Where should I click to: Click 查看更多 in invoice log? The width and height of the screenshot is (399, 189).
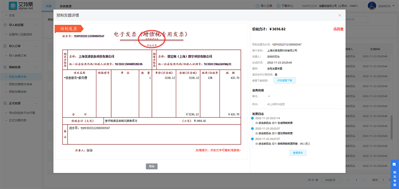(298, 153)
